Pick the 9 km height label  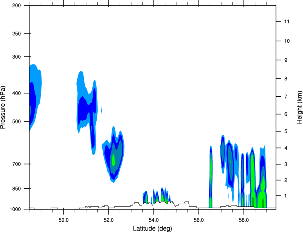[286, 60]
